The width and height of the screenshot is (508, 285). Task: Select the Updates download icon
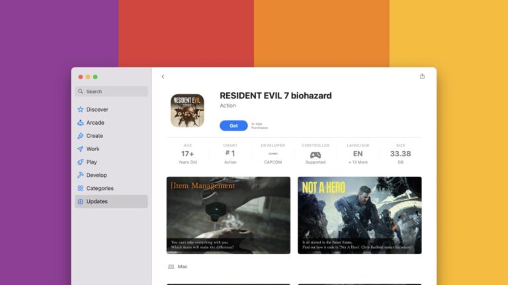pos(80,201)
